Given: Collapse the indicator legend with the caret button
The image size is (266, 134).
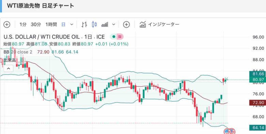Looking at the screenshot, I should [9, 69].
